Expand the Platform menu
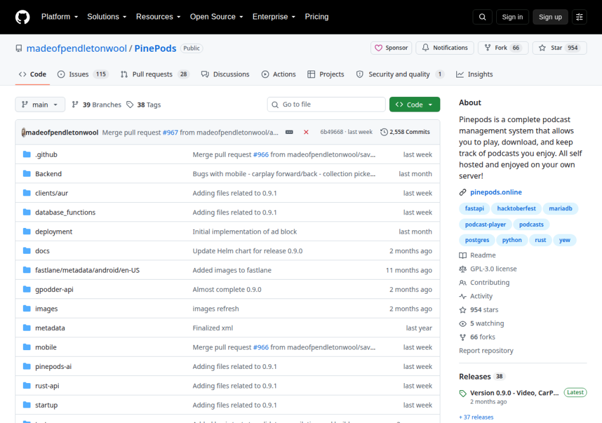The image size is (602, 423). pos(59,17)
